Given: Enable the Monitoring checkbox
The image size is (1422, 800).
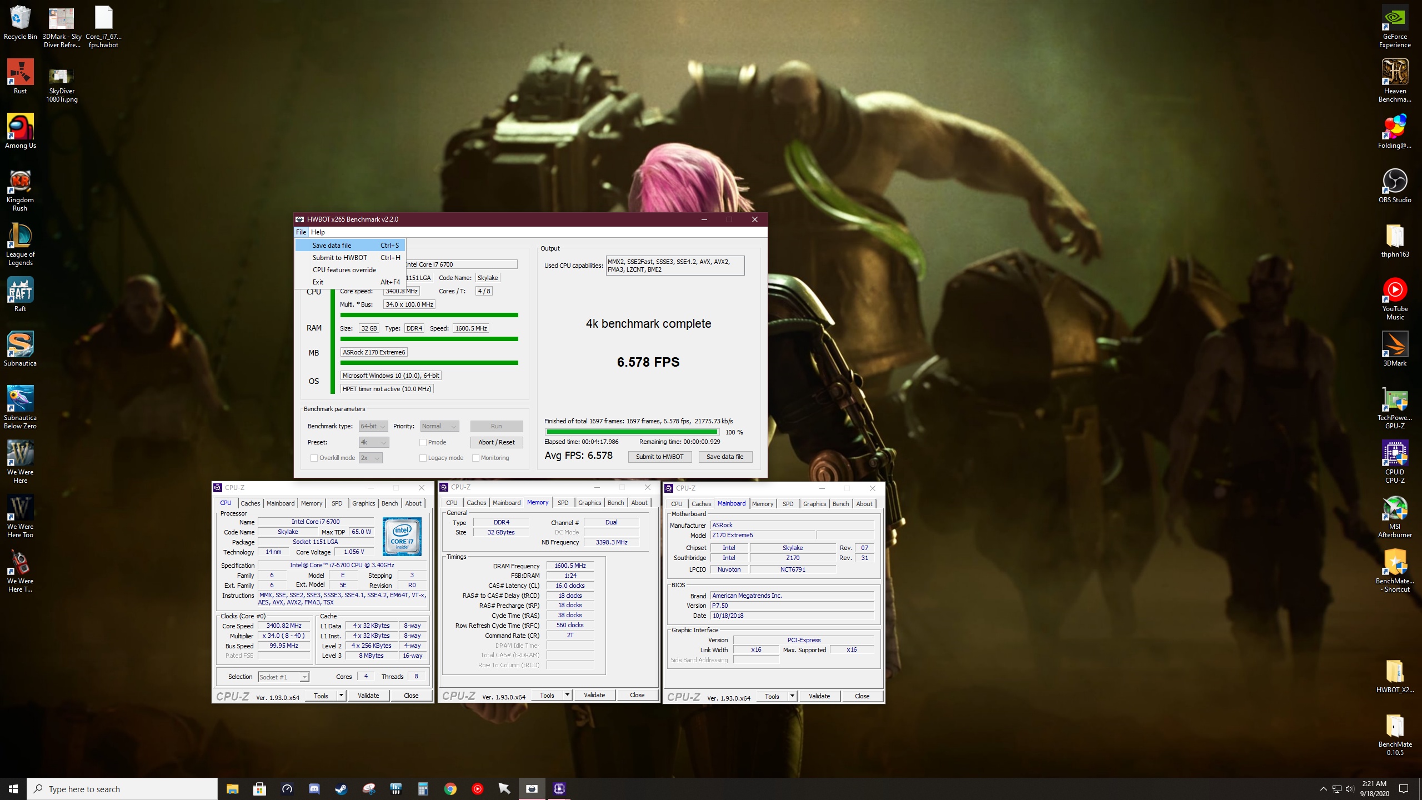Looking at the screenshot, I should tap(476, 458).
